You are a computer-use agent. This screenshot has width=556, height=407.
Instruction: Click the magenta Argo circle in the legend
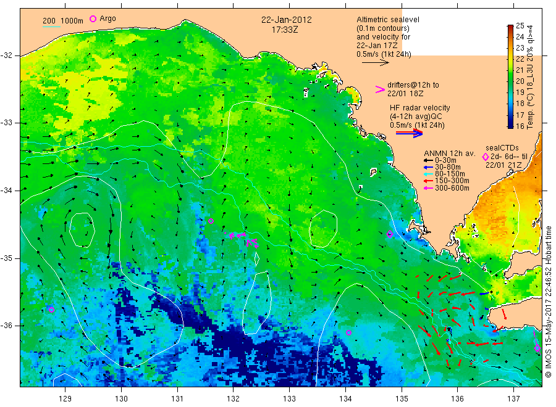(93, 18)
